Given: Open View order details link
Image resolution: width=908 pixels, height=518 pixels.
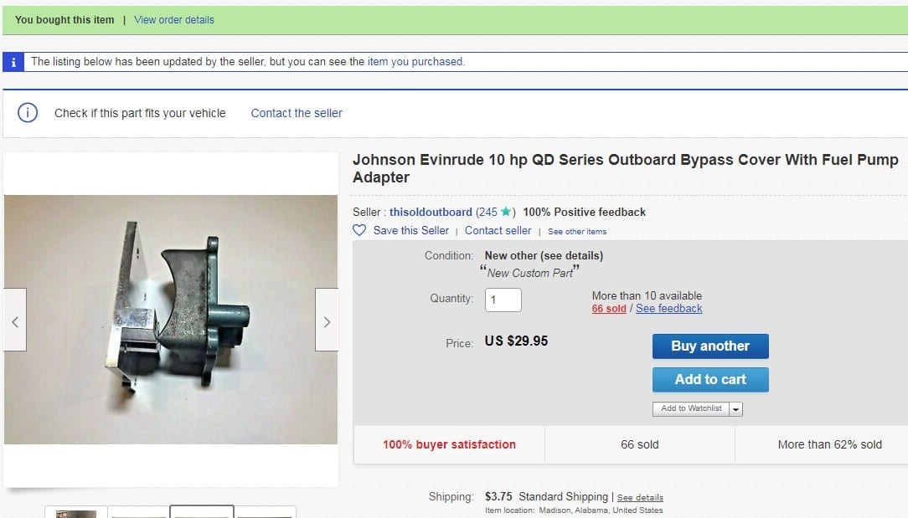Looking at the screenshot, I should [x=174, y=20].
